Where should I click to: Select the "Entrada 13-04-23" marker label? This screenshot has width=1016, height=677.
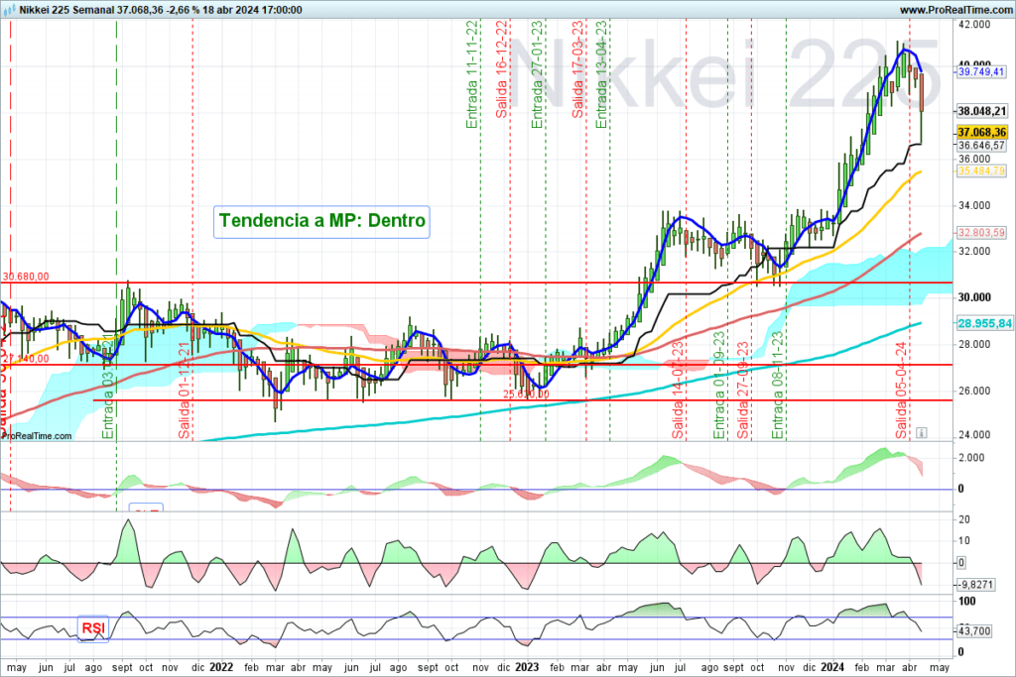point(601,74)
